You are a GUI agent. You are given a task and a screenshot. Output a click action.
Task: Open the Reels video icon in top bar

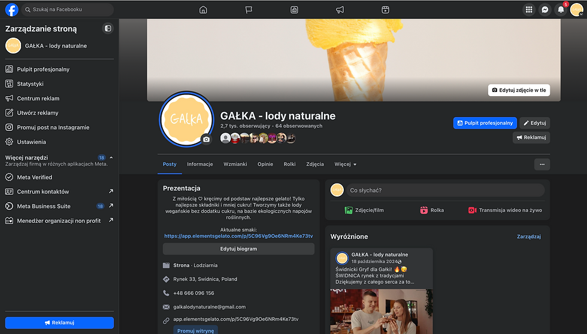(x=385, y=10)
